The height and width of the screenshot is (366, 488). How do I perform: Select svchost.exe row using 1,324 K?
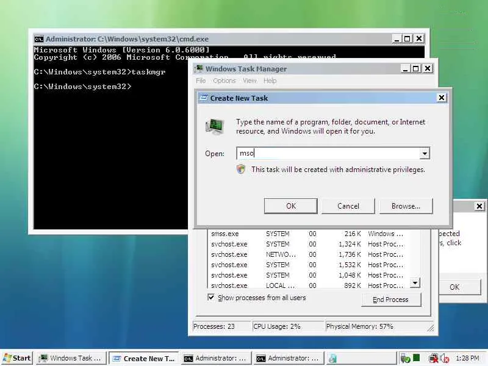pyautogui.click(x=308, y=244)
